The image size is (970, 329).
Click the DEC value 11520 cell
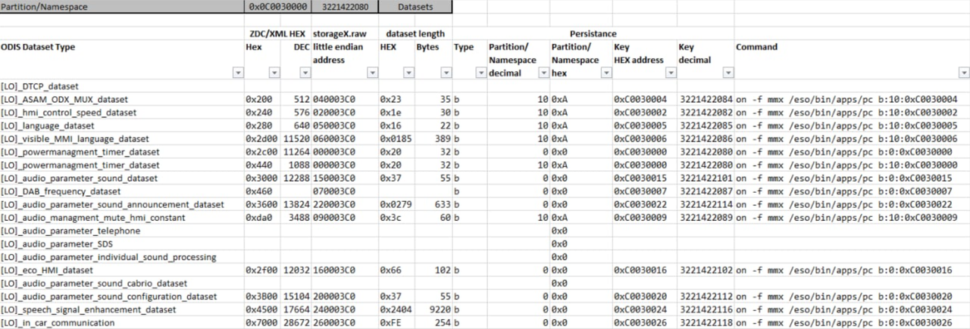[x=296, y=139]
